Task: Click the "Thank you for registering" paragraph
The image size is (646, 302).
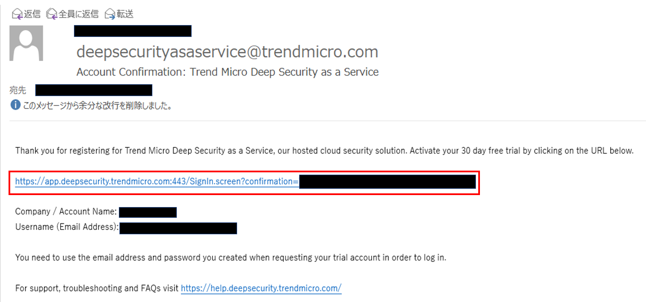Action: pos(324,151)
